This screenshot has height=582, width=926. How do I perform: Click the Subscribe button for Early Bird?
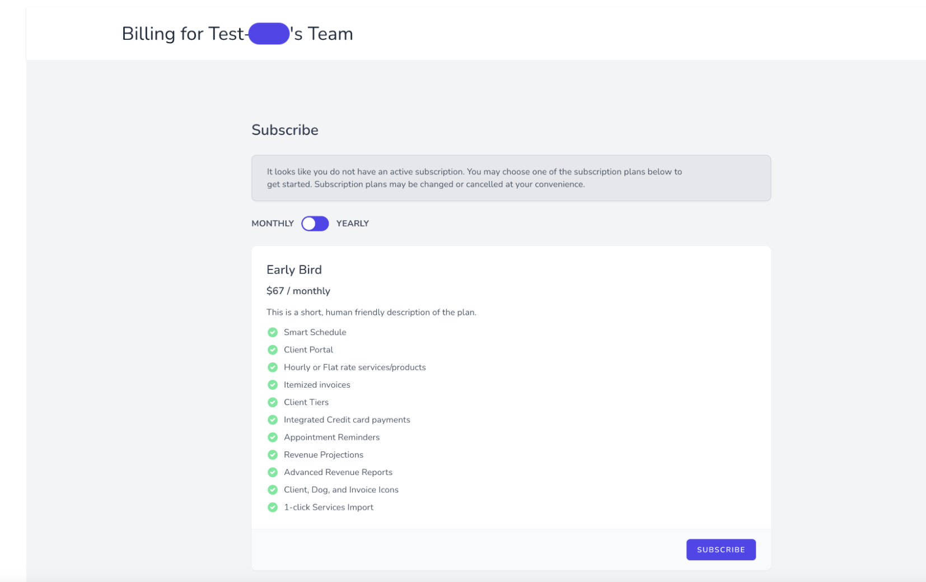721,550
